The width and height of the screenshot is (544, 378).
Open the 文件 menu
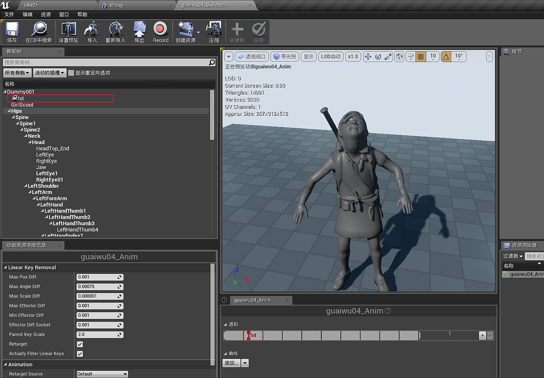tap(9, 14)
